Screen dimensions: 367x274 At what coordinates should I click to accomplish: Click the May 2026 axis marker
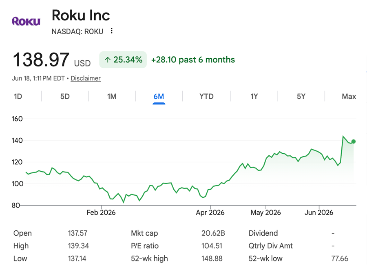click(265, 212)
